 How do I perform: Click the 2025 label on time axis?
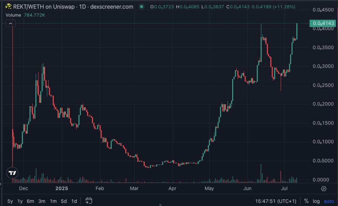pyautogui.click(x=62, y=188)
